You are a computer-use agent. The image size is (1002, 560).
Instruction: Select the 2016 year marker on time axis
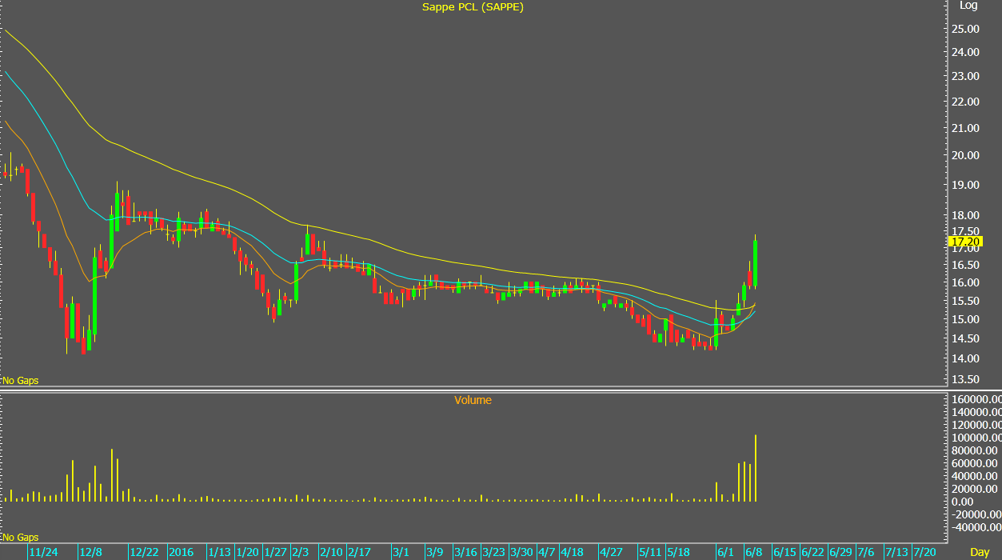click(181, 553)
